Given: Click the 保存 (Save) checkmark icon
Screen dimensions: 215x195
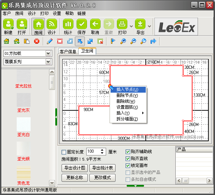Looking at the screenshot, I should tap(82, 24).
